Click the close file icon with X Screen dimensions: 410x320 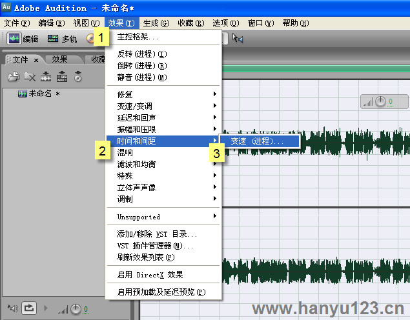[x=30, y=77]
